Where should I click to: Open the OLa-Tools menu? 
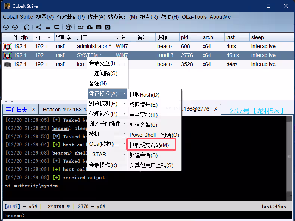pyautogui.click(x=194, y=17)
